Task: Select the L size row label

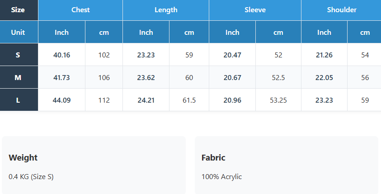Action: (18, 100)
